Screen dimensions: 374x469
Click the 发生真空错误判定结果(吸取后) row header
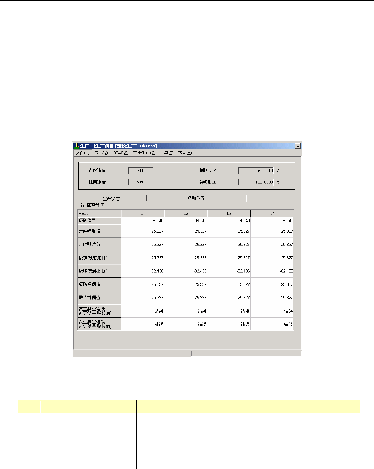click(99, 311)
